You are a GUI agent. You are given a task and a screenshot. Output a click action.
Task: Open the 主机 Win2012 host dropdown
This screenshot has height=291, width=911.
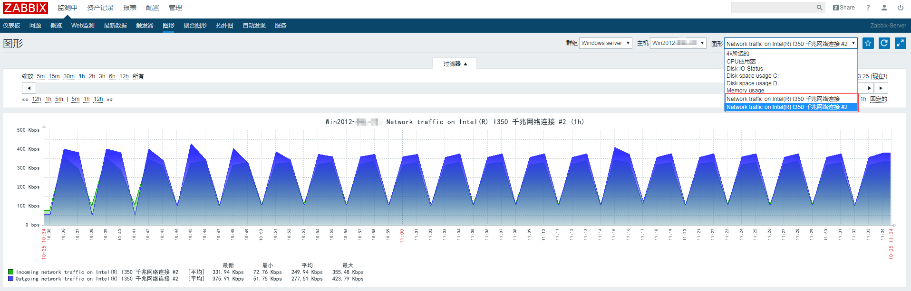[678, 43]
